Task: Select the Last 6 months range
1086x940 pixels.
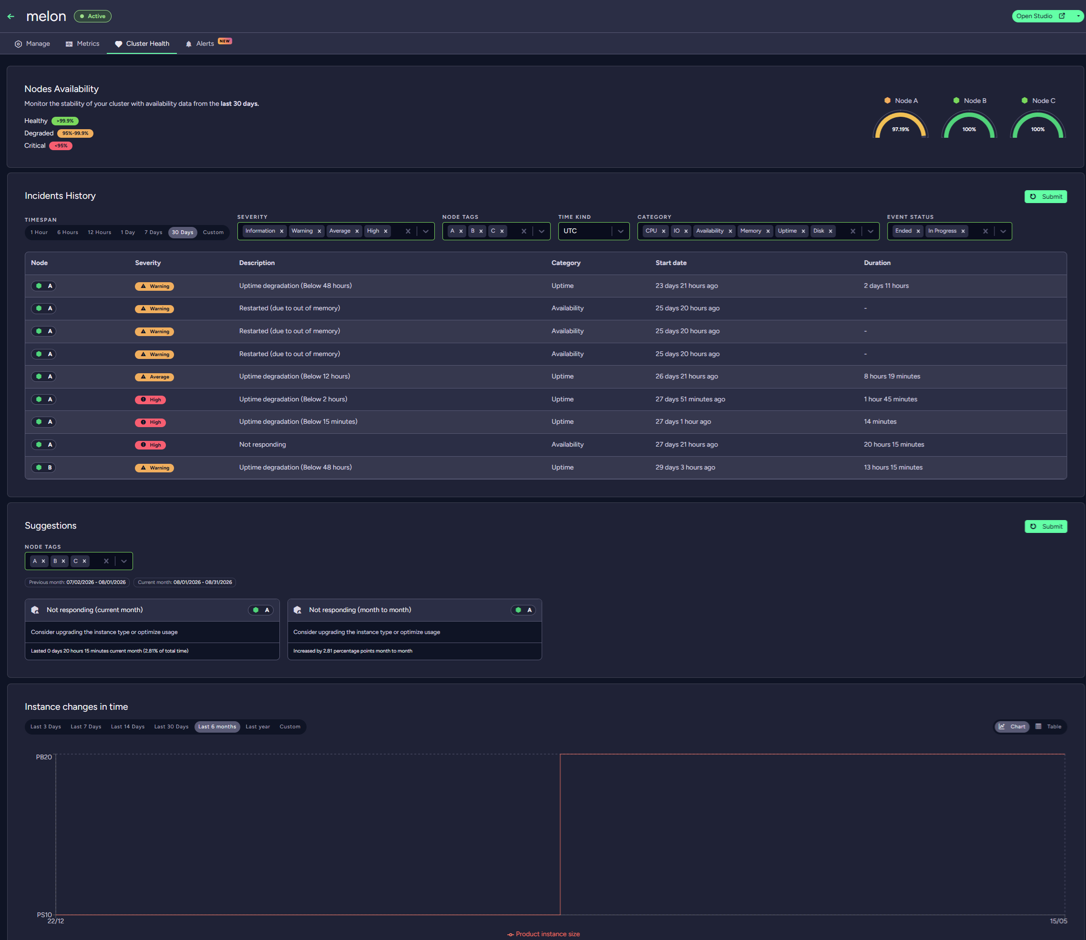Action: (x=217, y=727)
